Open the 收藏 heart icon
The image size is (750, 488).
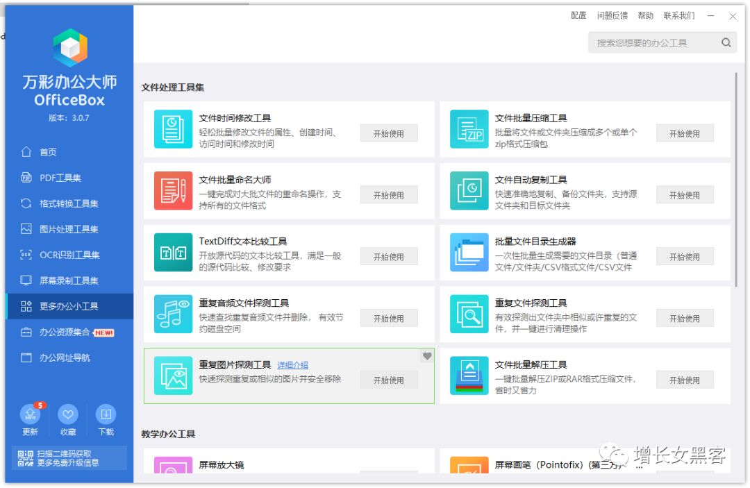coord(68,414)
